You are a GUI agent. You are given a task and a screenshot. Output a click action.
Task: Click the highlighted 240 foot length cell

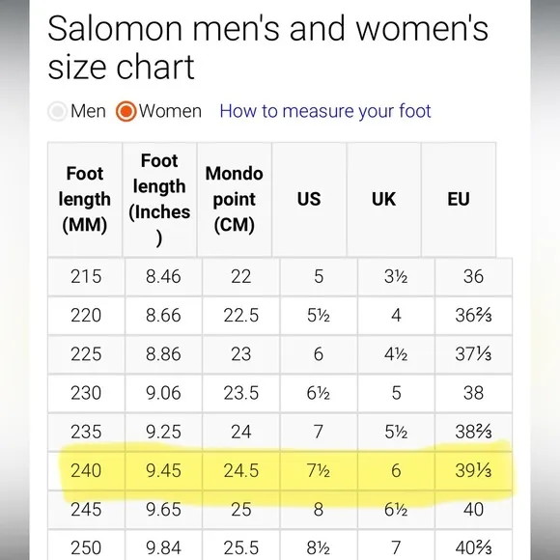click(x=86, y=471)
